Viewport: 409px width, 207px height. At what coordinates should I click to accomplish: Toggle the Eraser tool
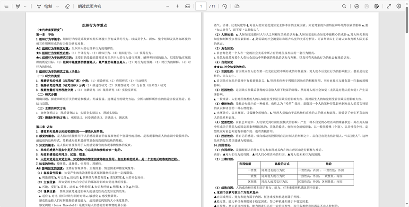tap(67, 6)
